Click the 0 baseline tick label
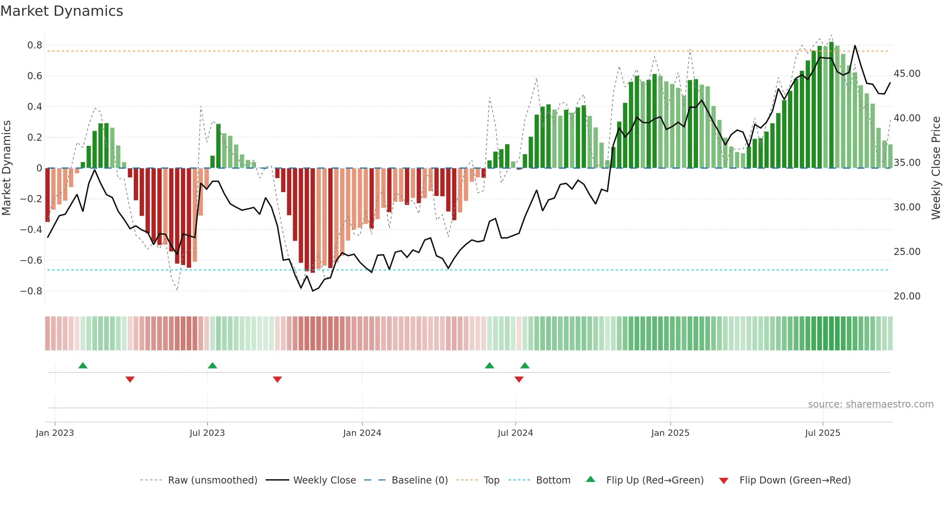Image resolution: width=947 pixels, height=532 pixels. point(39,168)
